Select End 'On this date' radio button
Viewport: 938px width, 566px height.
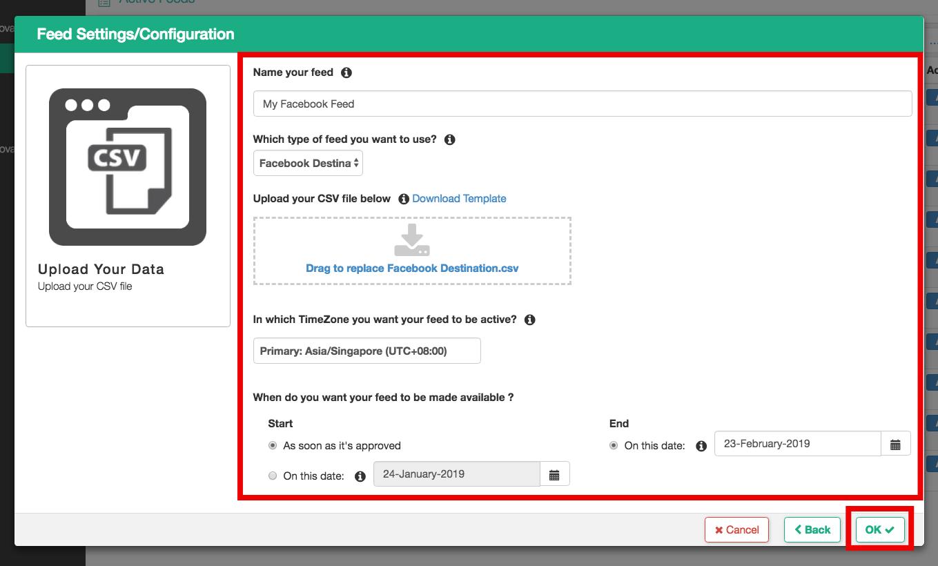click(x=614, y=446)
